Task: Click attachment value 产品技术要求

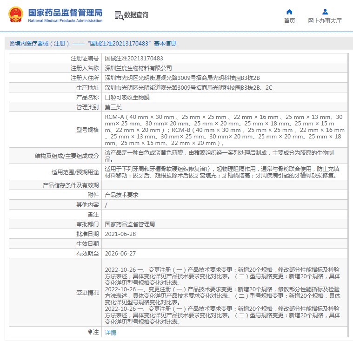Action: point(121,195)
